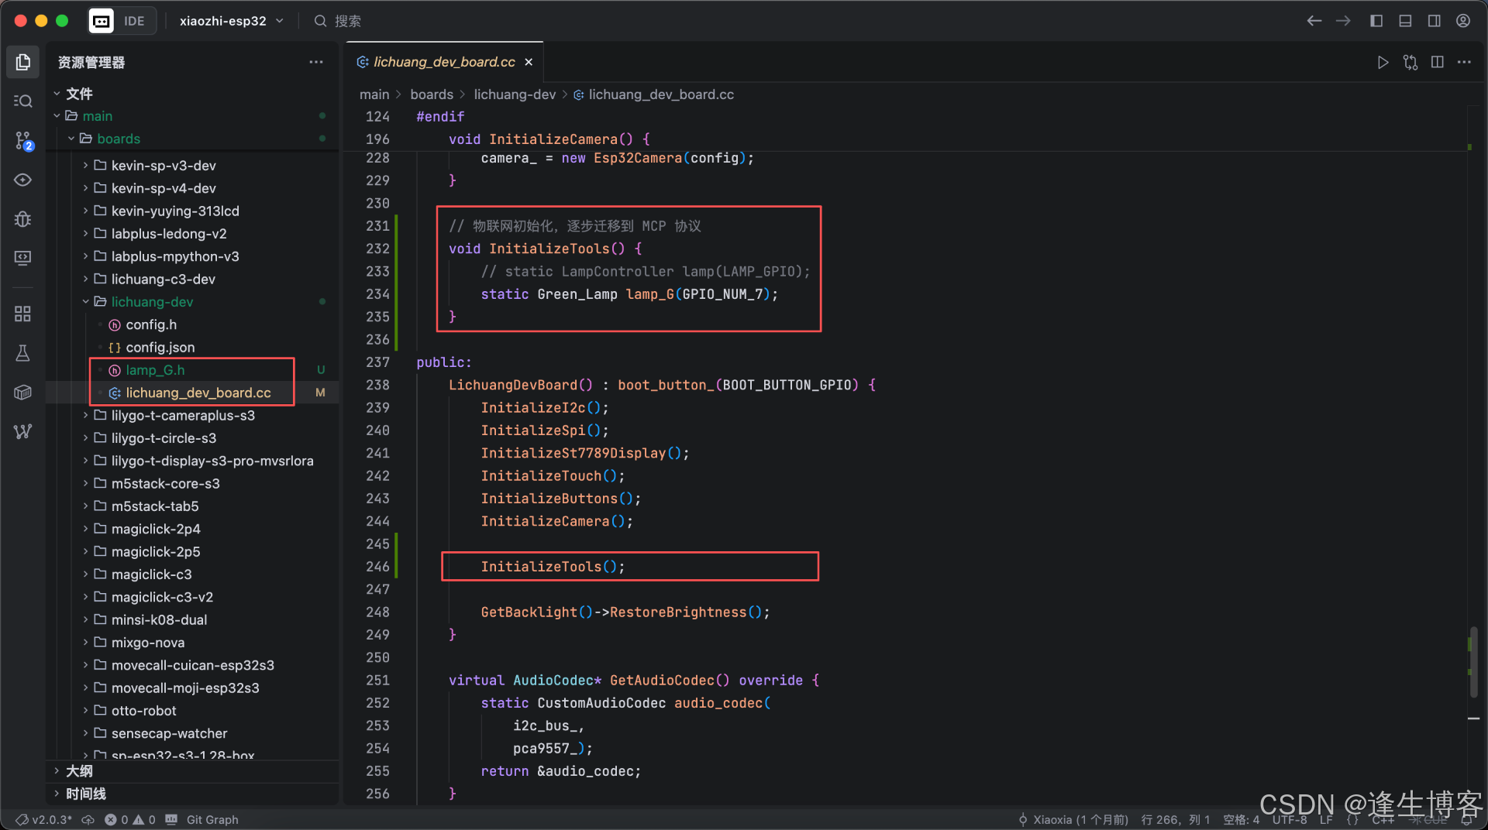Click the main breadcrumb segment
Screen dimensions: 1488x830
374,94
